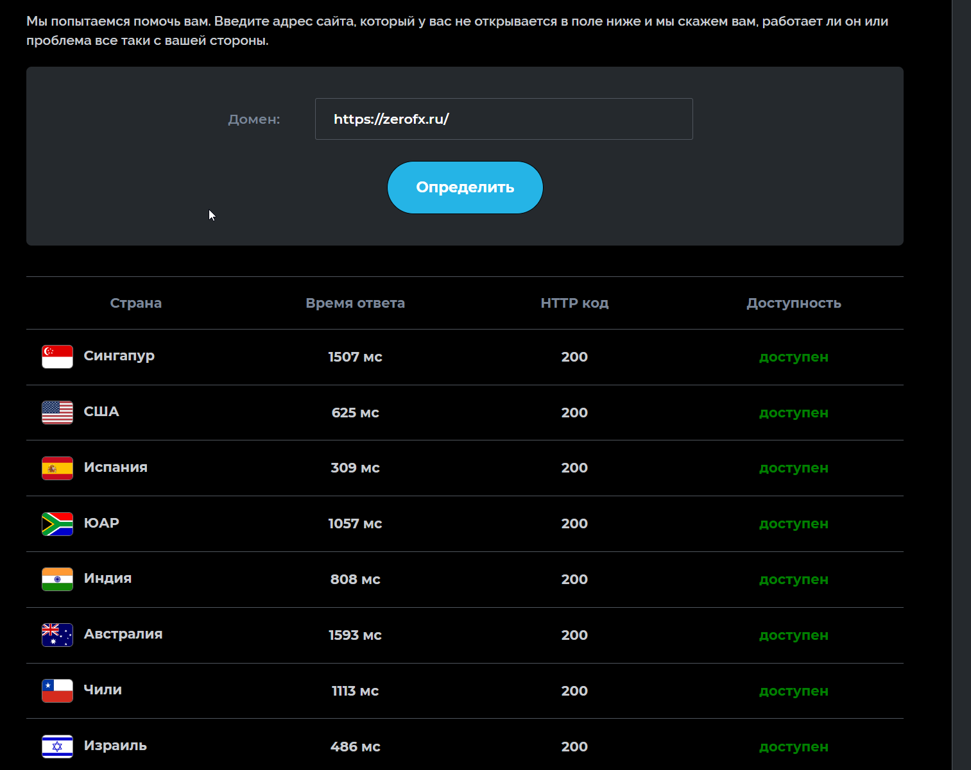This screenshot has height=770, width=971.
Task: Click the intro paragraph starting Мы попытаемся
Action: [458, 31]
